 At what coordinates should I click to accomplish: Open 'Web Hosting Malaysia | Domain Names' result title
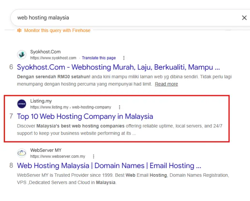[x=109, y=166]
